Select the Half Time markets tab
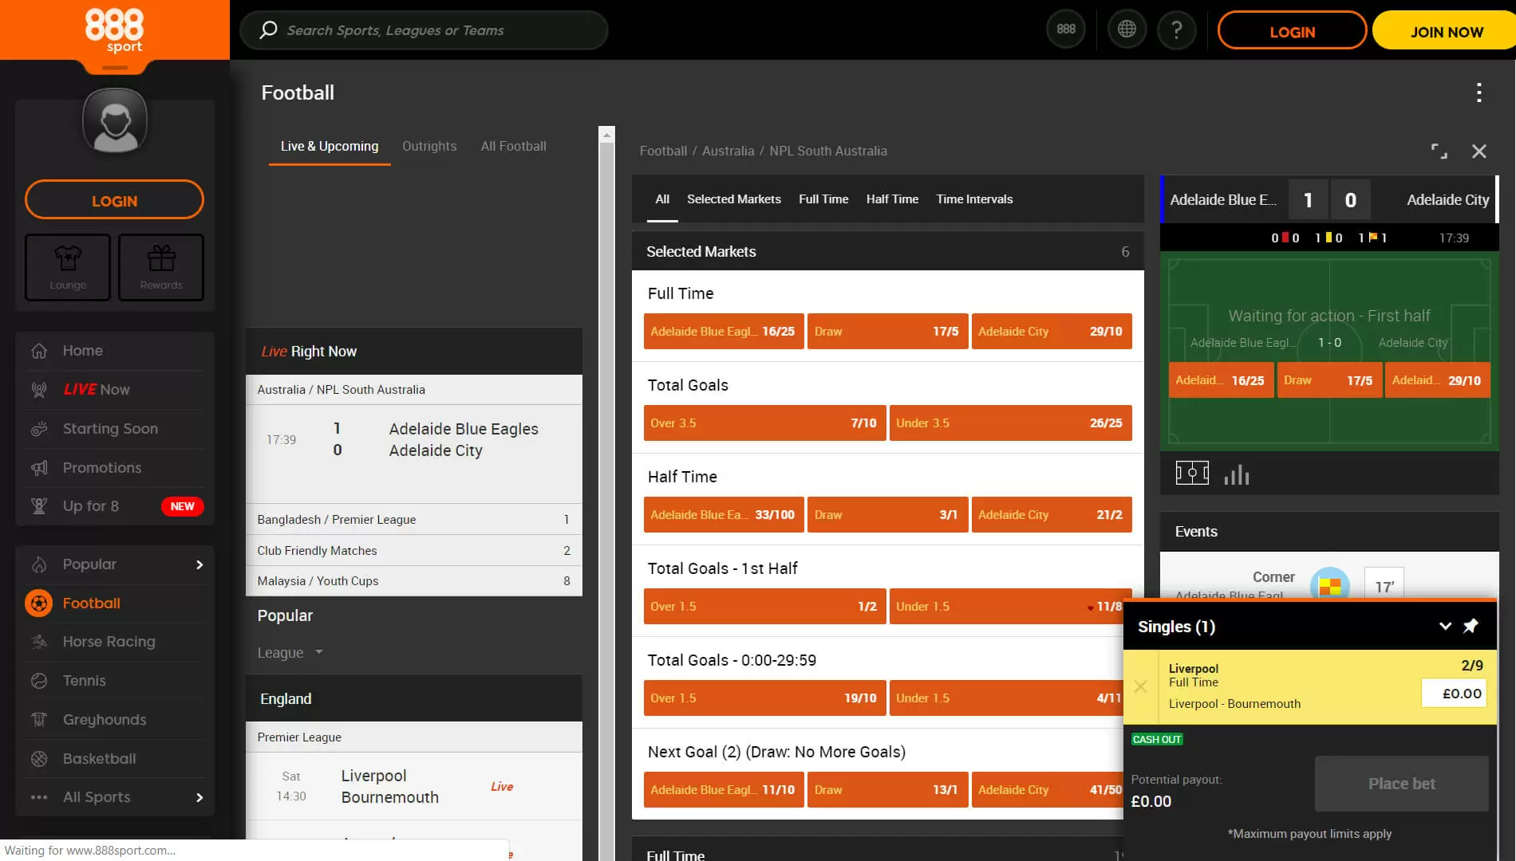1516x861 pixels. coord(892,199)
